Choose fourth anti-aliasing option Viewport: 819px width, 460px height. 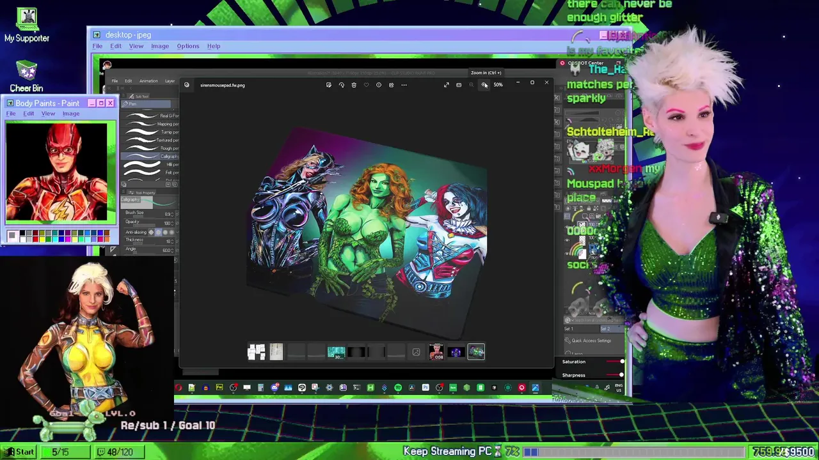click(x=171, y=233)
